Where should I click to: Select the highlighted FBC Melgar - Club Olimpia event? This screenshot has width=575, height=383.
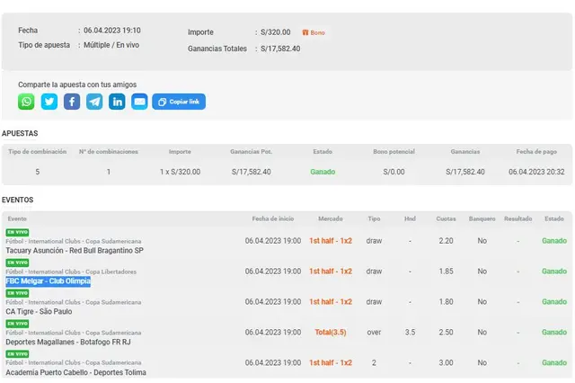[x=49, y=281]
